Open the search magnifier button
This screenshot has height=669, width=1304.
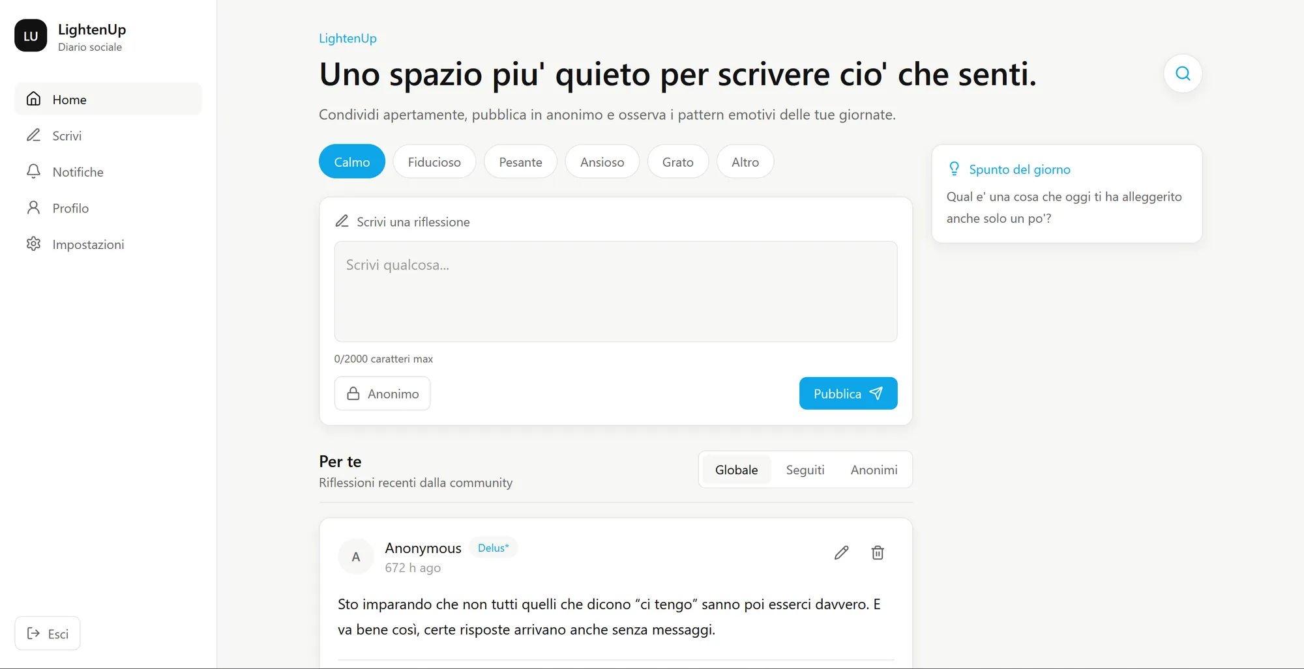[x=1183, y=74]
